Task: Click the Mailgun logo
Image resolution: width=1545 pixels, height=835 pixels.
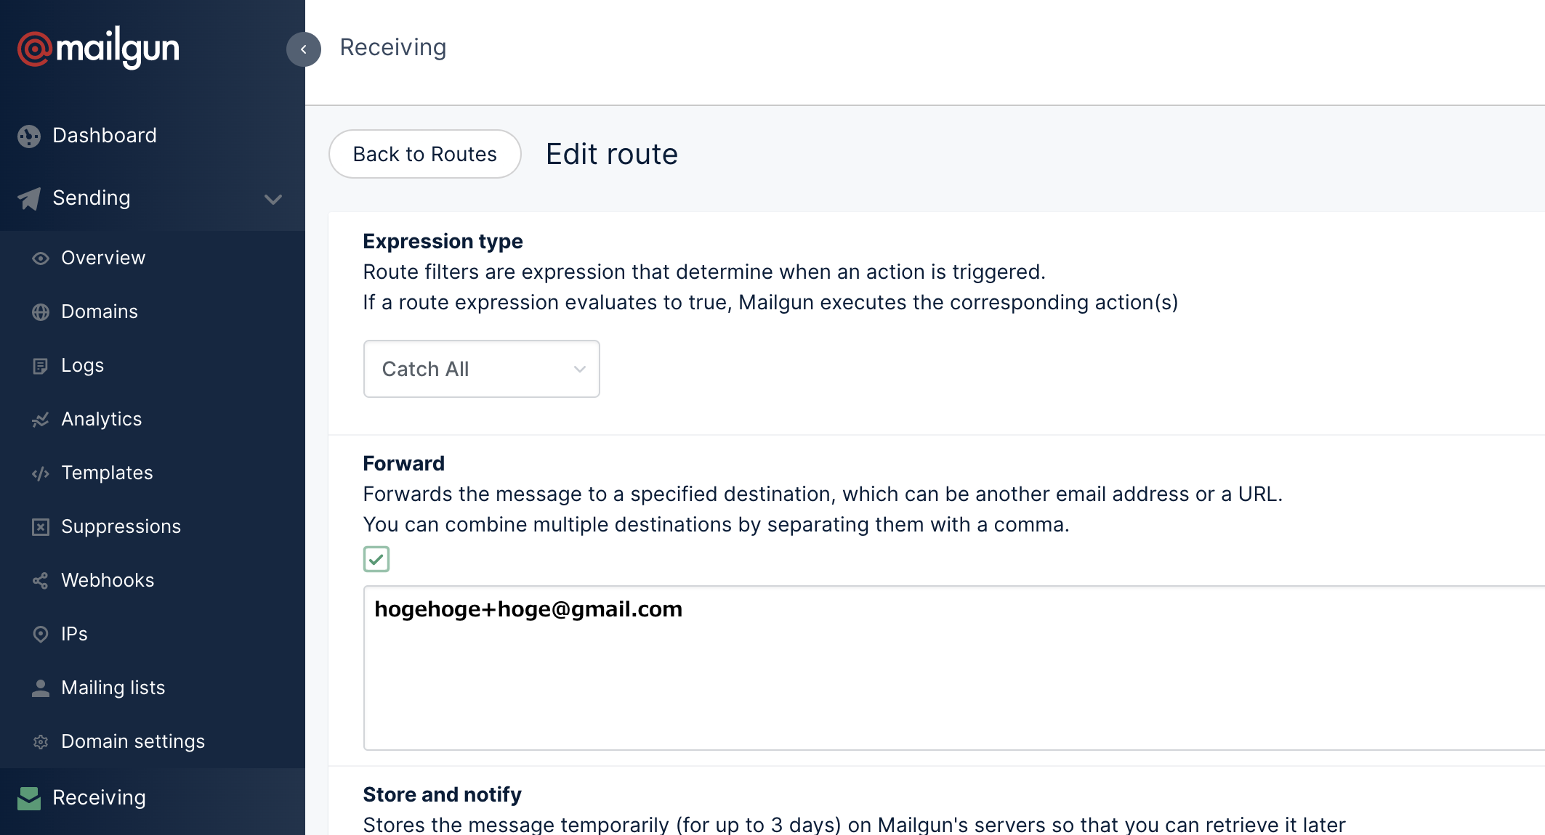Action: click(97, 47)
